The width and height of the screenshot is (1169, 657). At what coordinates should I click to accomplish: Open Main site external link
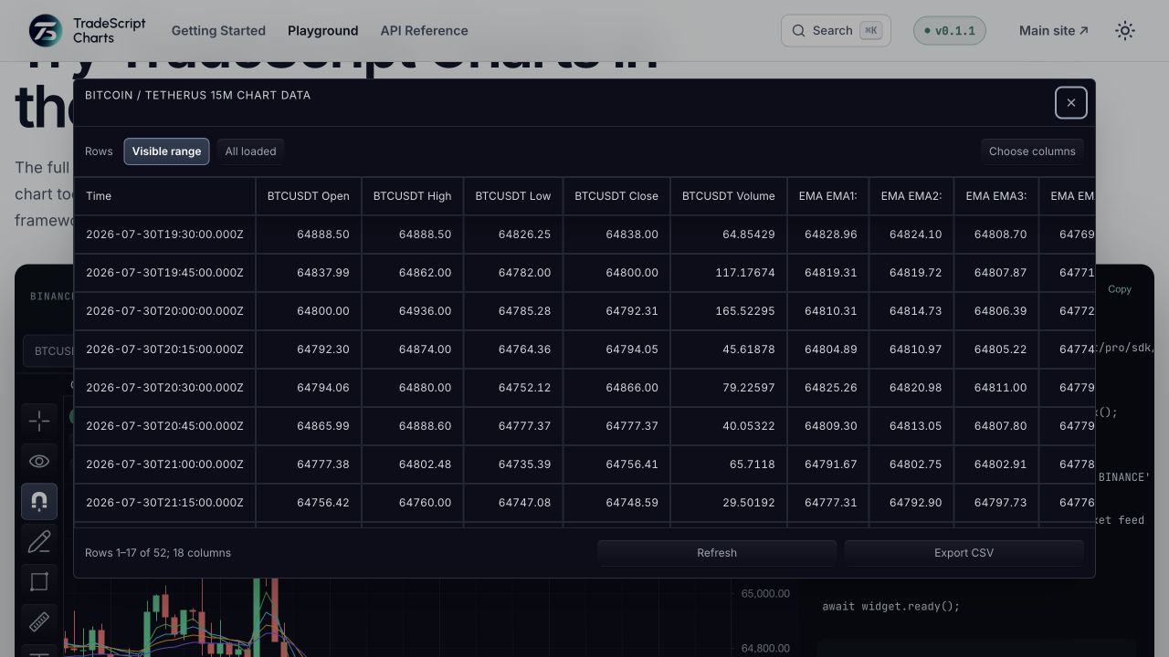pos(1054,30)
